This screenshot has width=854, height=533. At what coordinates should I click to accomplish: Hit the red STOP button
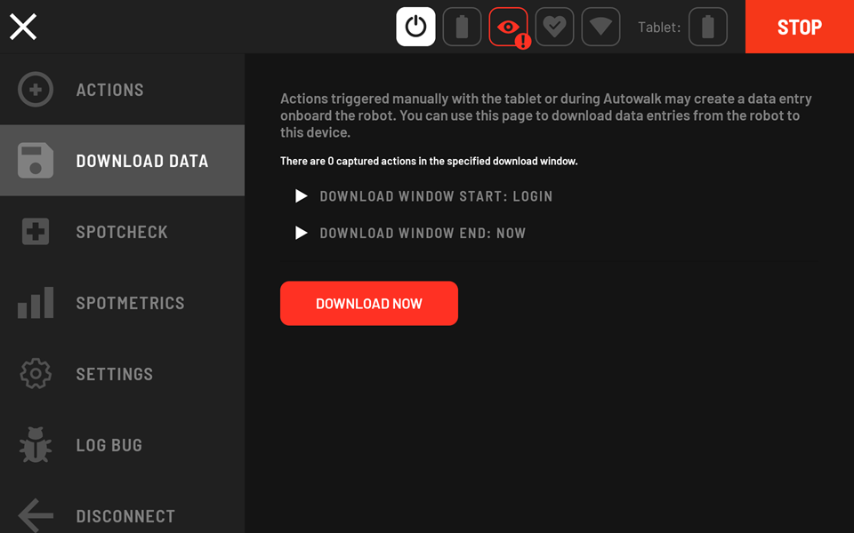point(800,27)
